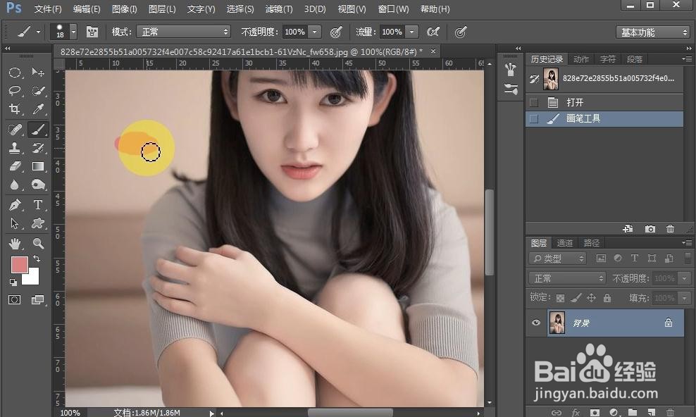Viewport: 696px width, 417px height.
Task: Switch to the 通道 channels tab
Action: click(x=564, y=242)
